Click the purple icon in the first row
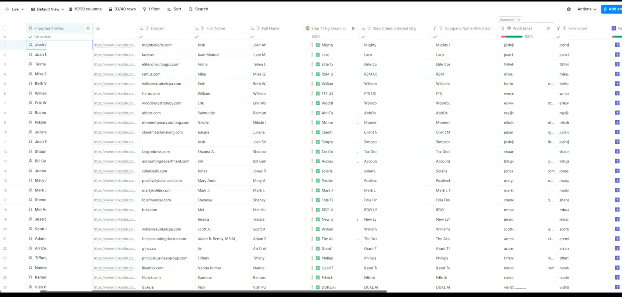Viewport: 622px width, 297px height. pyautogui.click(x=617, y=45)
